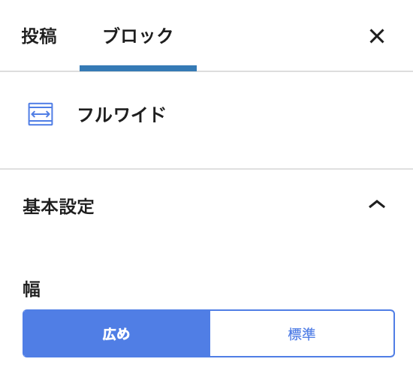This screenshot has width=413, height=380.
Task: Click the upward caret icon beside 基本設定
Action: (377, 204)
